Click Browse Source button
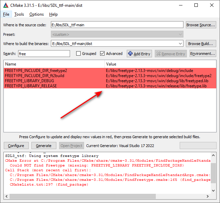This screenshot has width=220, height=203. pyautogui.click(x=201, y=25)
